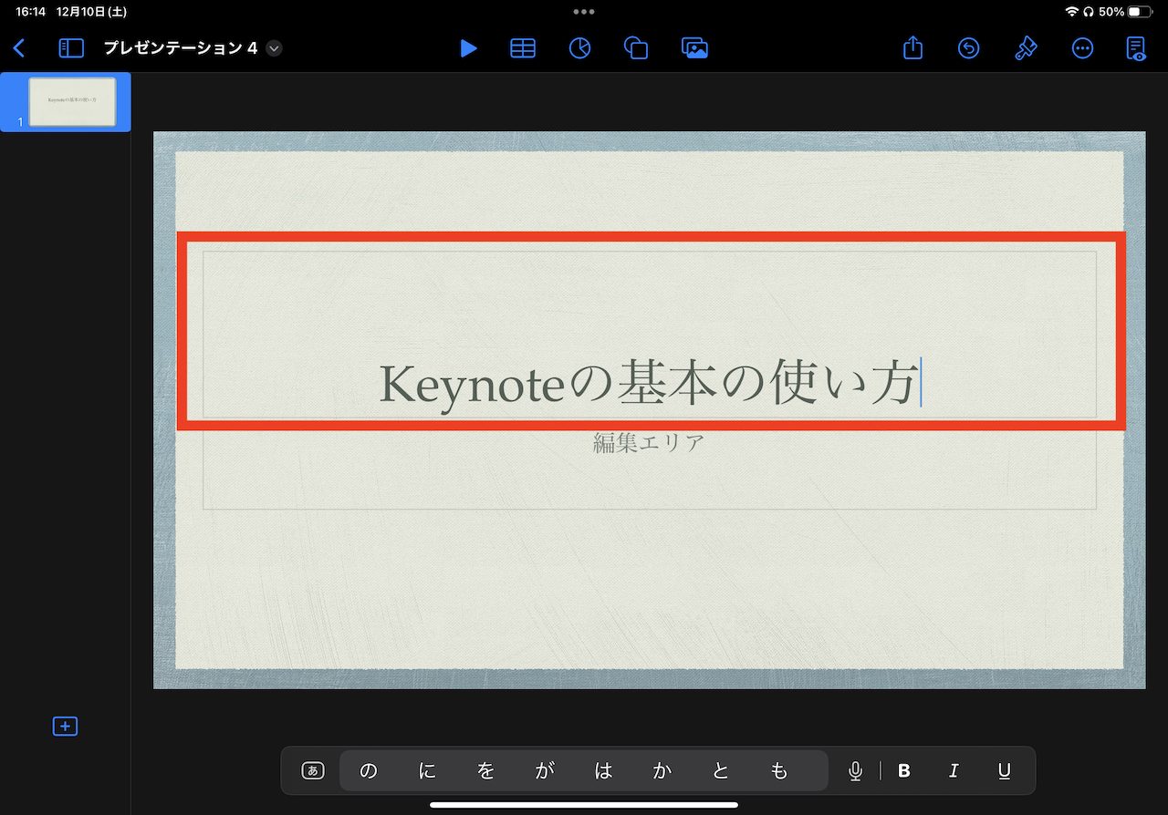
Task: Open the presenter notes view icon
Action: (1136, 48)
